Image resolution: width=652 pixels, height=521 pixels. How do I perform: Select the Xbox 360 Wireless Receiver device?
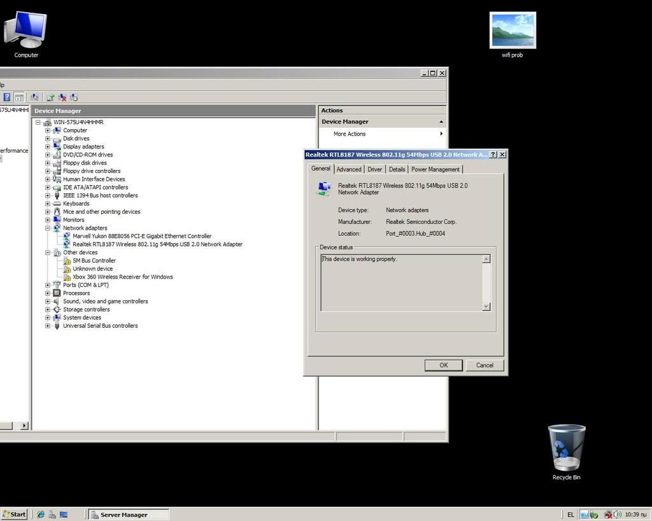pyautogui.click(x=122, y=277)
